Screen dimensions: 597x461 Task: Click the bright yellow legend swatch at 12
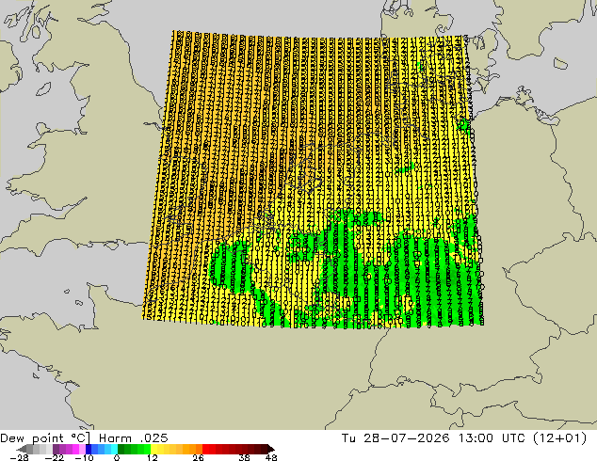click(153, 449)
